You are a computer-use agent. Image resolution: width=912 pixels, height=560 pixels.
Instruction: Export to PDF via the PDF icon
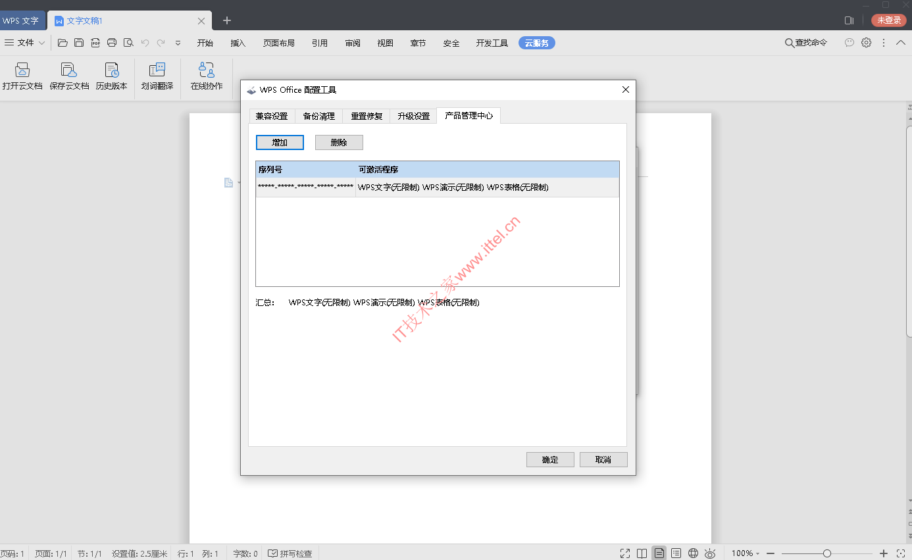tap(95, 43)
